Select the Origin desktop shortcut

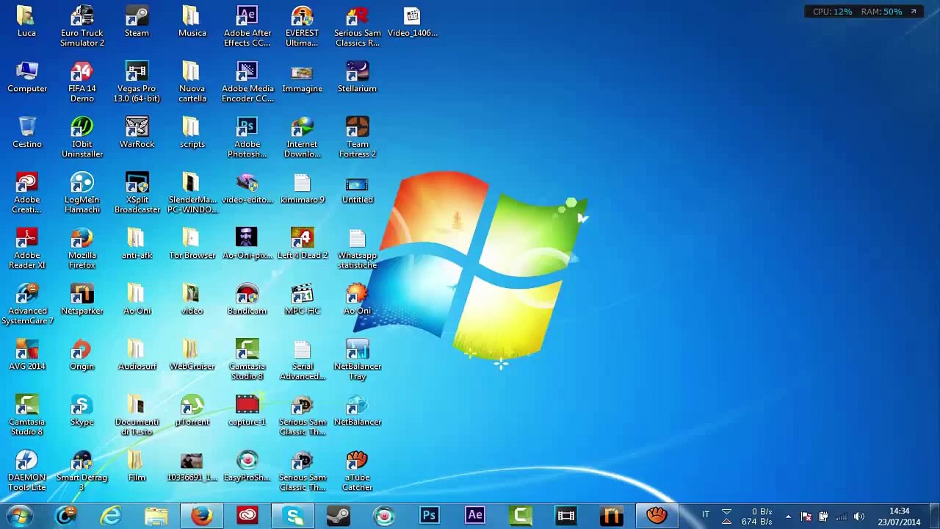coord(82,355)
